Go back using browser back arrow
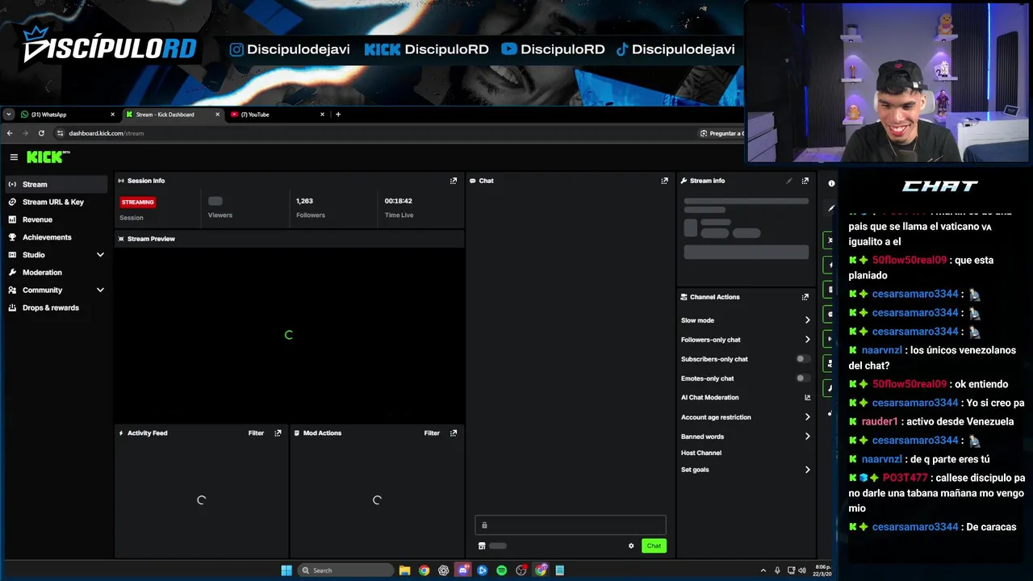The width and height of the screenshot is (1033, 581). 10,133
